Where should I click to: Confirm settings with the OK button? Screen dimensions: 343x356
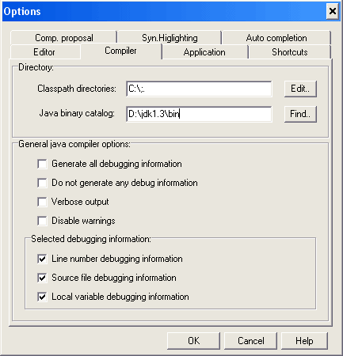pos(193,341)
